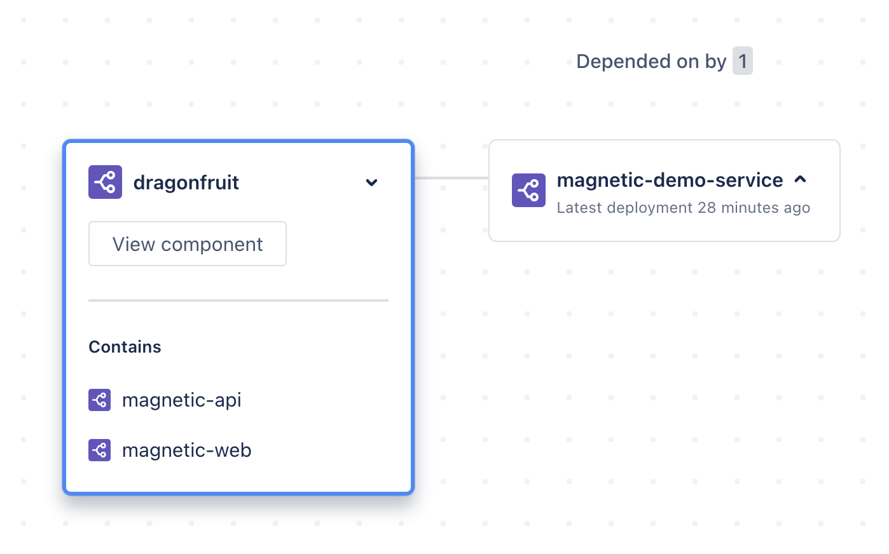The height and width of the screenshot is (554, 889).
Task: Click the divider line in dragonfruit card
Action: point(238,301)
